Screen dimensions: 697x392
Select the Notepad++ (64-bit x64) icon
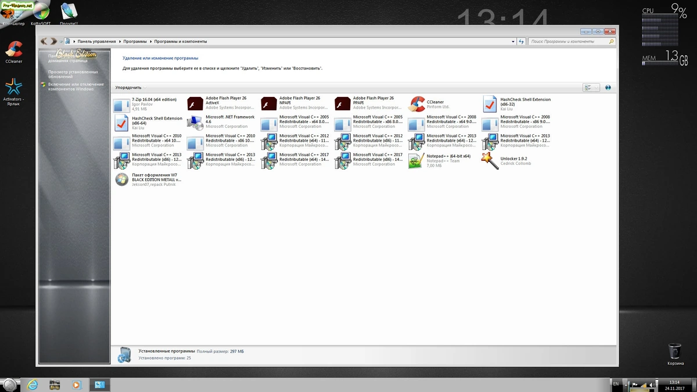[x=416, y=161]
